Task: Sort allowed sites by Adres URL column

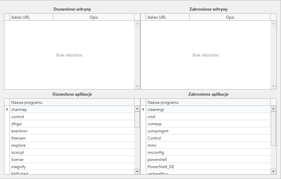Action: (x=32, y=17)
